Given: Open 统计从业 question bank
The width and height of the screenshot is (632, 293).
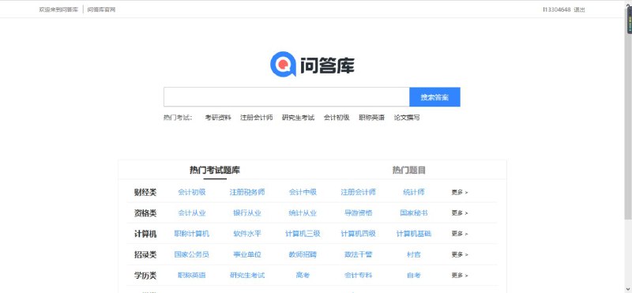Looking at the screenshot, I should point(303,212).
